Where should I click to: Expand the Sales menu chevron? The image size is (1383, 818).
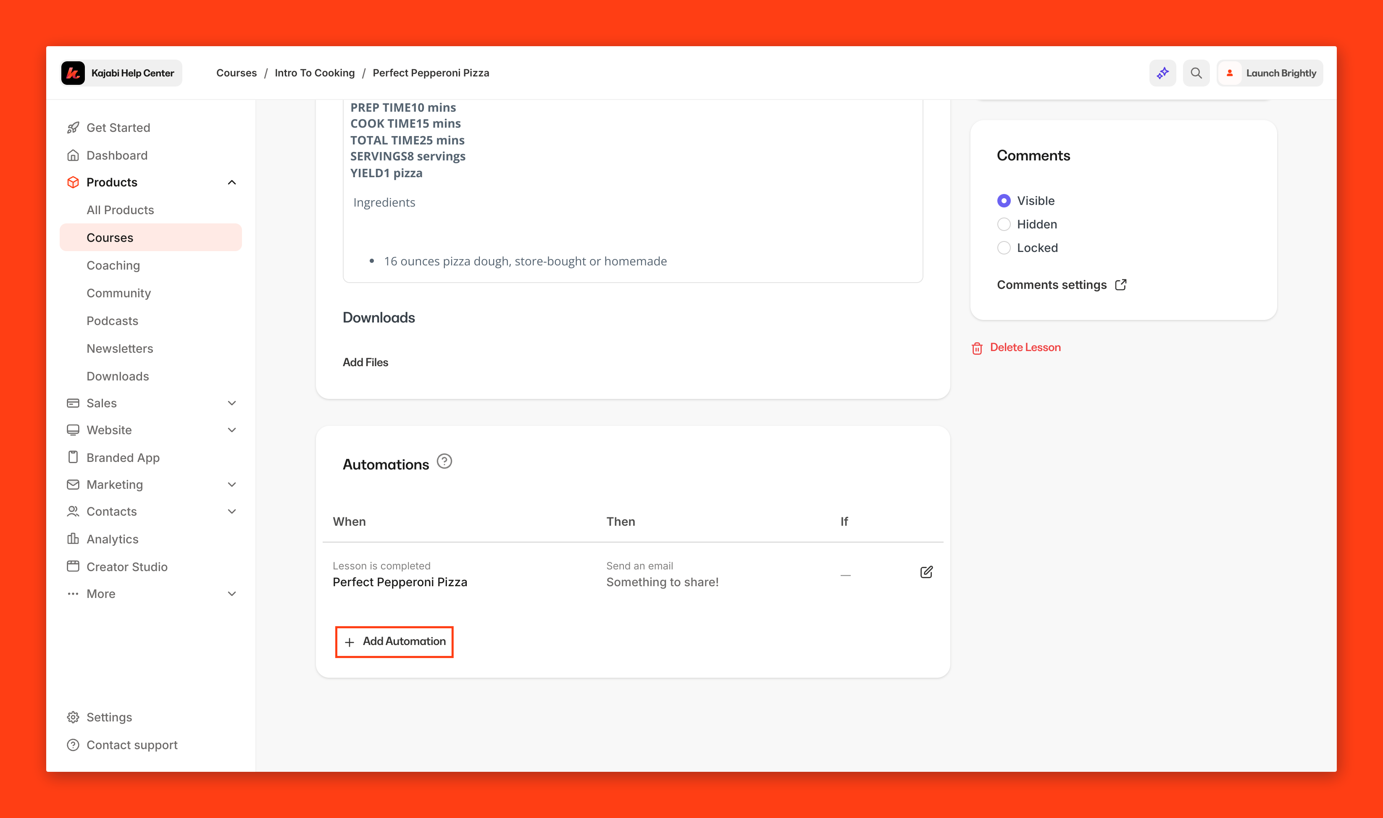pos(231,403)
